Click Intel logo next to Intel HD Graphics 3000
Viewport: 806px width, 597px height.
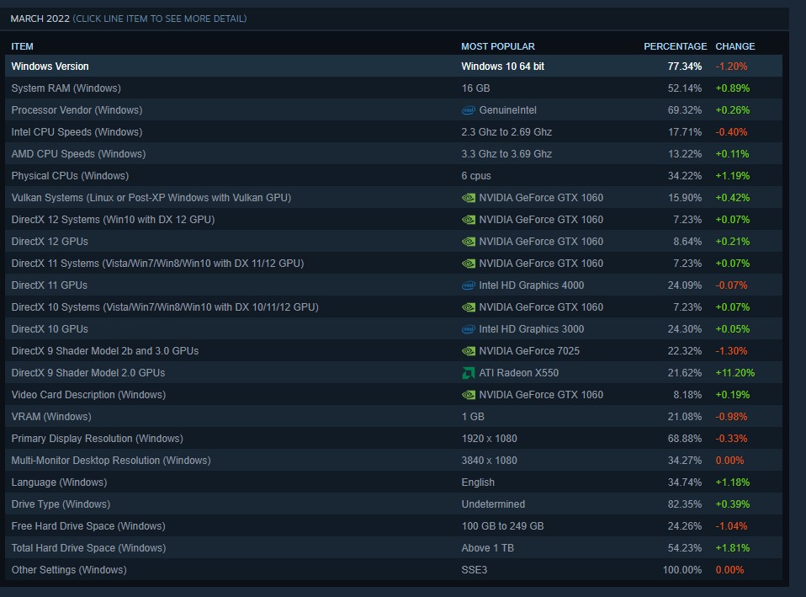(x=469, y=329)
